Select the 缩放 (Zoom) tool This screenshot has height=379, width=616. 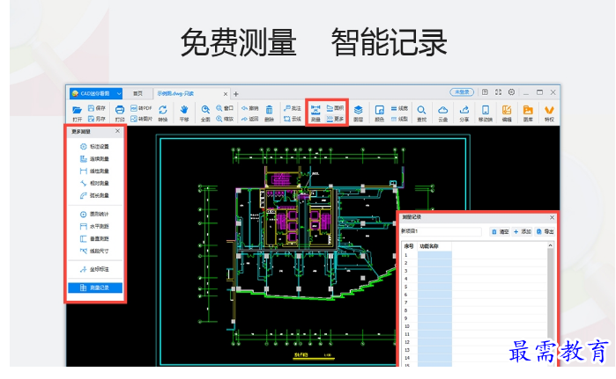(x=225, y=119)
